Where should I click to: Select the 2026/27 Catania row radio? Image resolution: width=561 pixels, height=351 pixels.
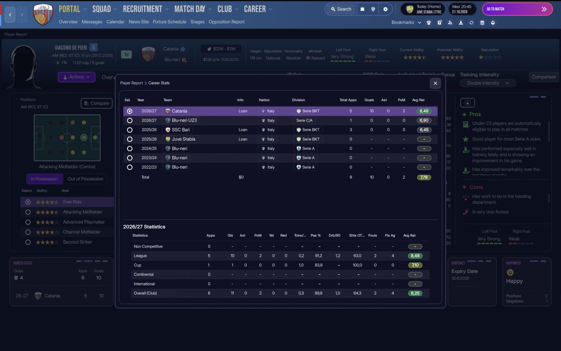[129, 111]
